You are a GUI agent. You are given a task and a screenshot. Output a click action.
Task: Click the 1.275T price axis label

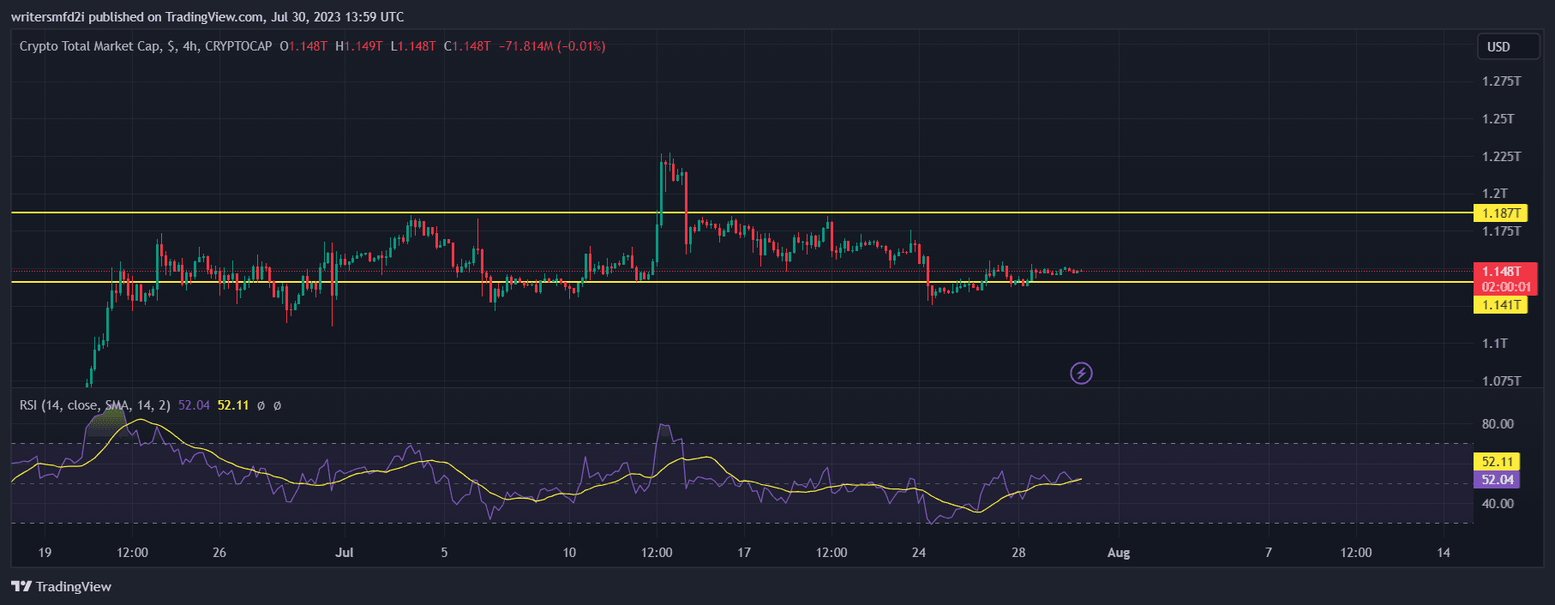(1501, 81)
